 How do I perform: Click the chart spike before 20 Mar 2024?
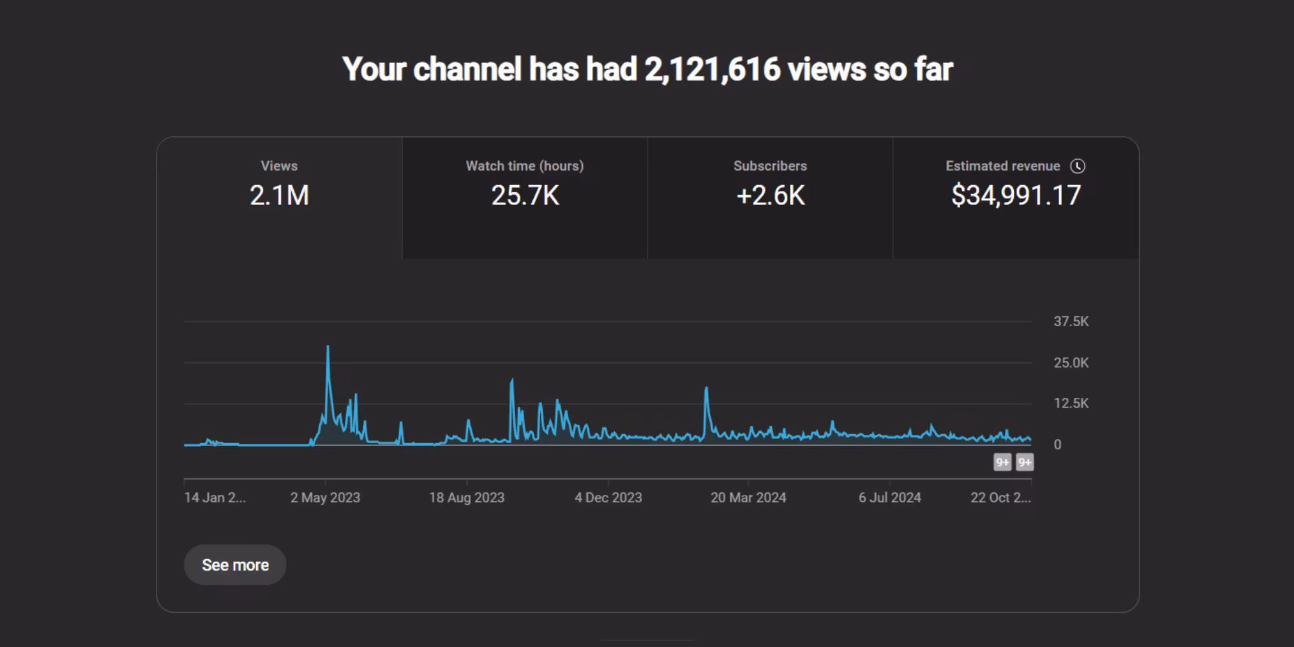pos(706,389)
